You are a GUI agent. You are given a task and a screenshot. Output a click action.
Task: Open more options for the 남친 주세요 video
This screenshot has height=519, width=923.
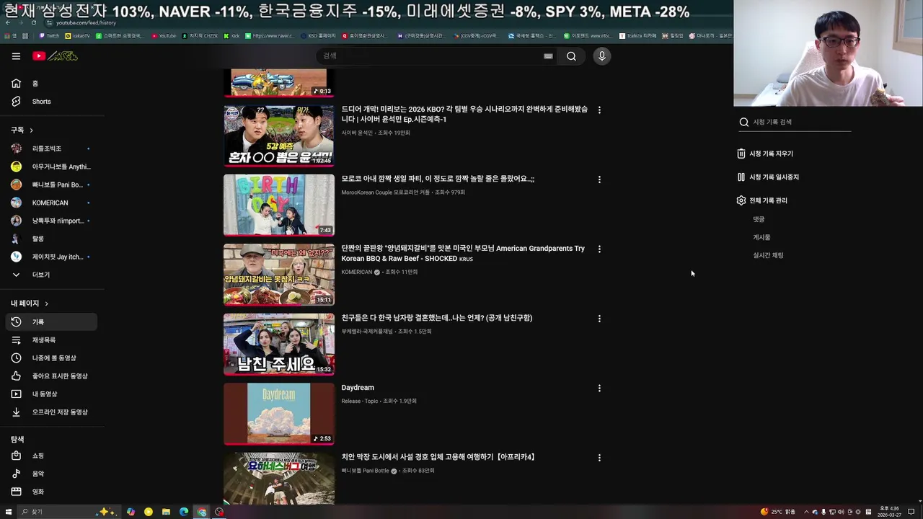(599, 319)
